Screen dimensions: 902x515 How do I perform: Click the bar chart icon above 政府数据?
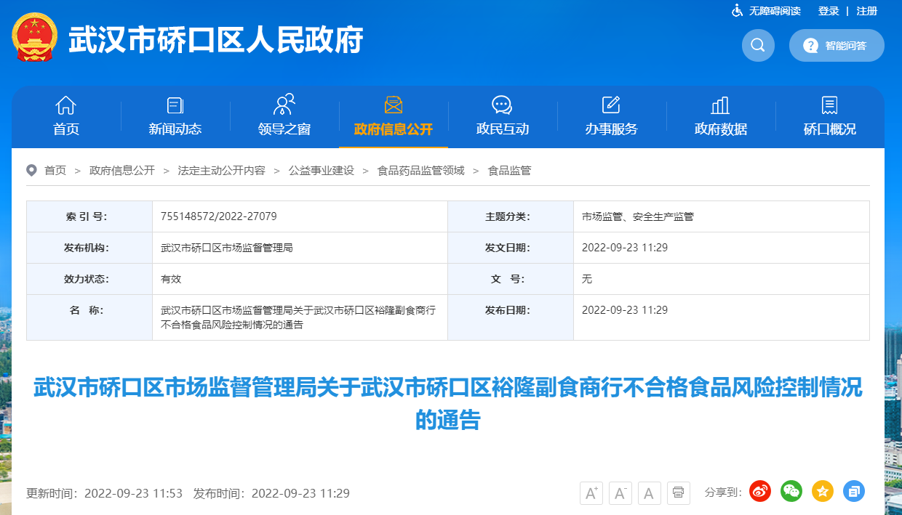tap(720, 105)
